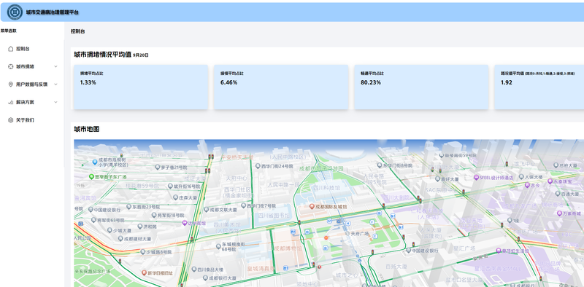
Task: Open the 关于我们 menu item
Action: click(32, 120)
